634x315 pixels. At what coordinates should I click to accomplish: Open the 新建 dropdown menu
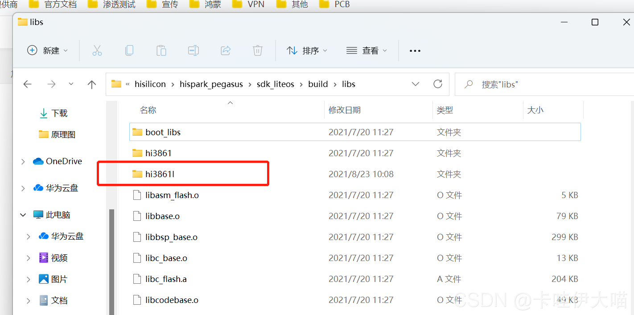47,50
